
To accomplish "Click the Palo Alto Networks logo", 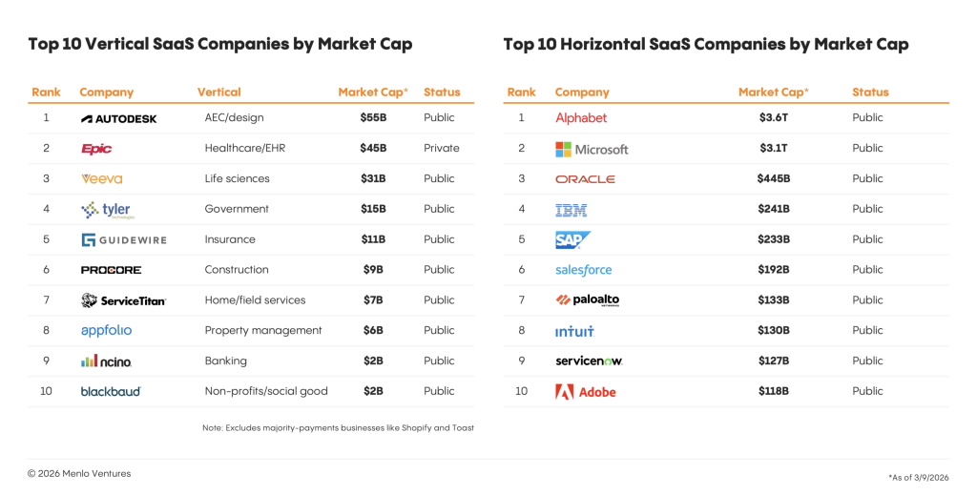I will 588,300.
